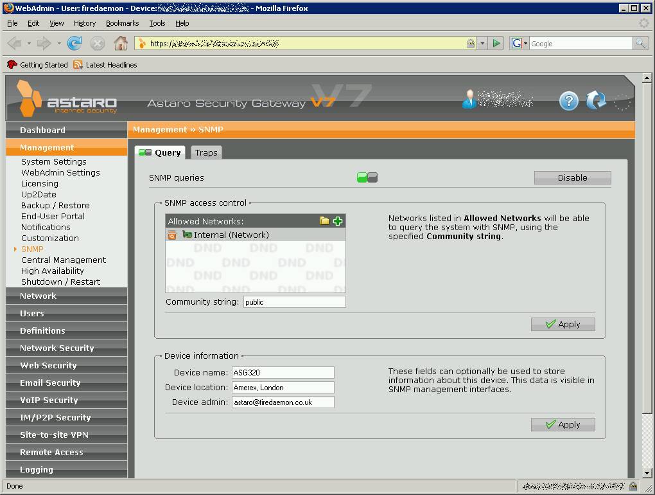The height and width of the screenshot is (495, 655).
Task: Open WebAdmin online help question mark icon
Action: coord(568,101)
